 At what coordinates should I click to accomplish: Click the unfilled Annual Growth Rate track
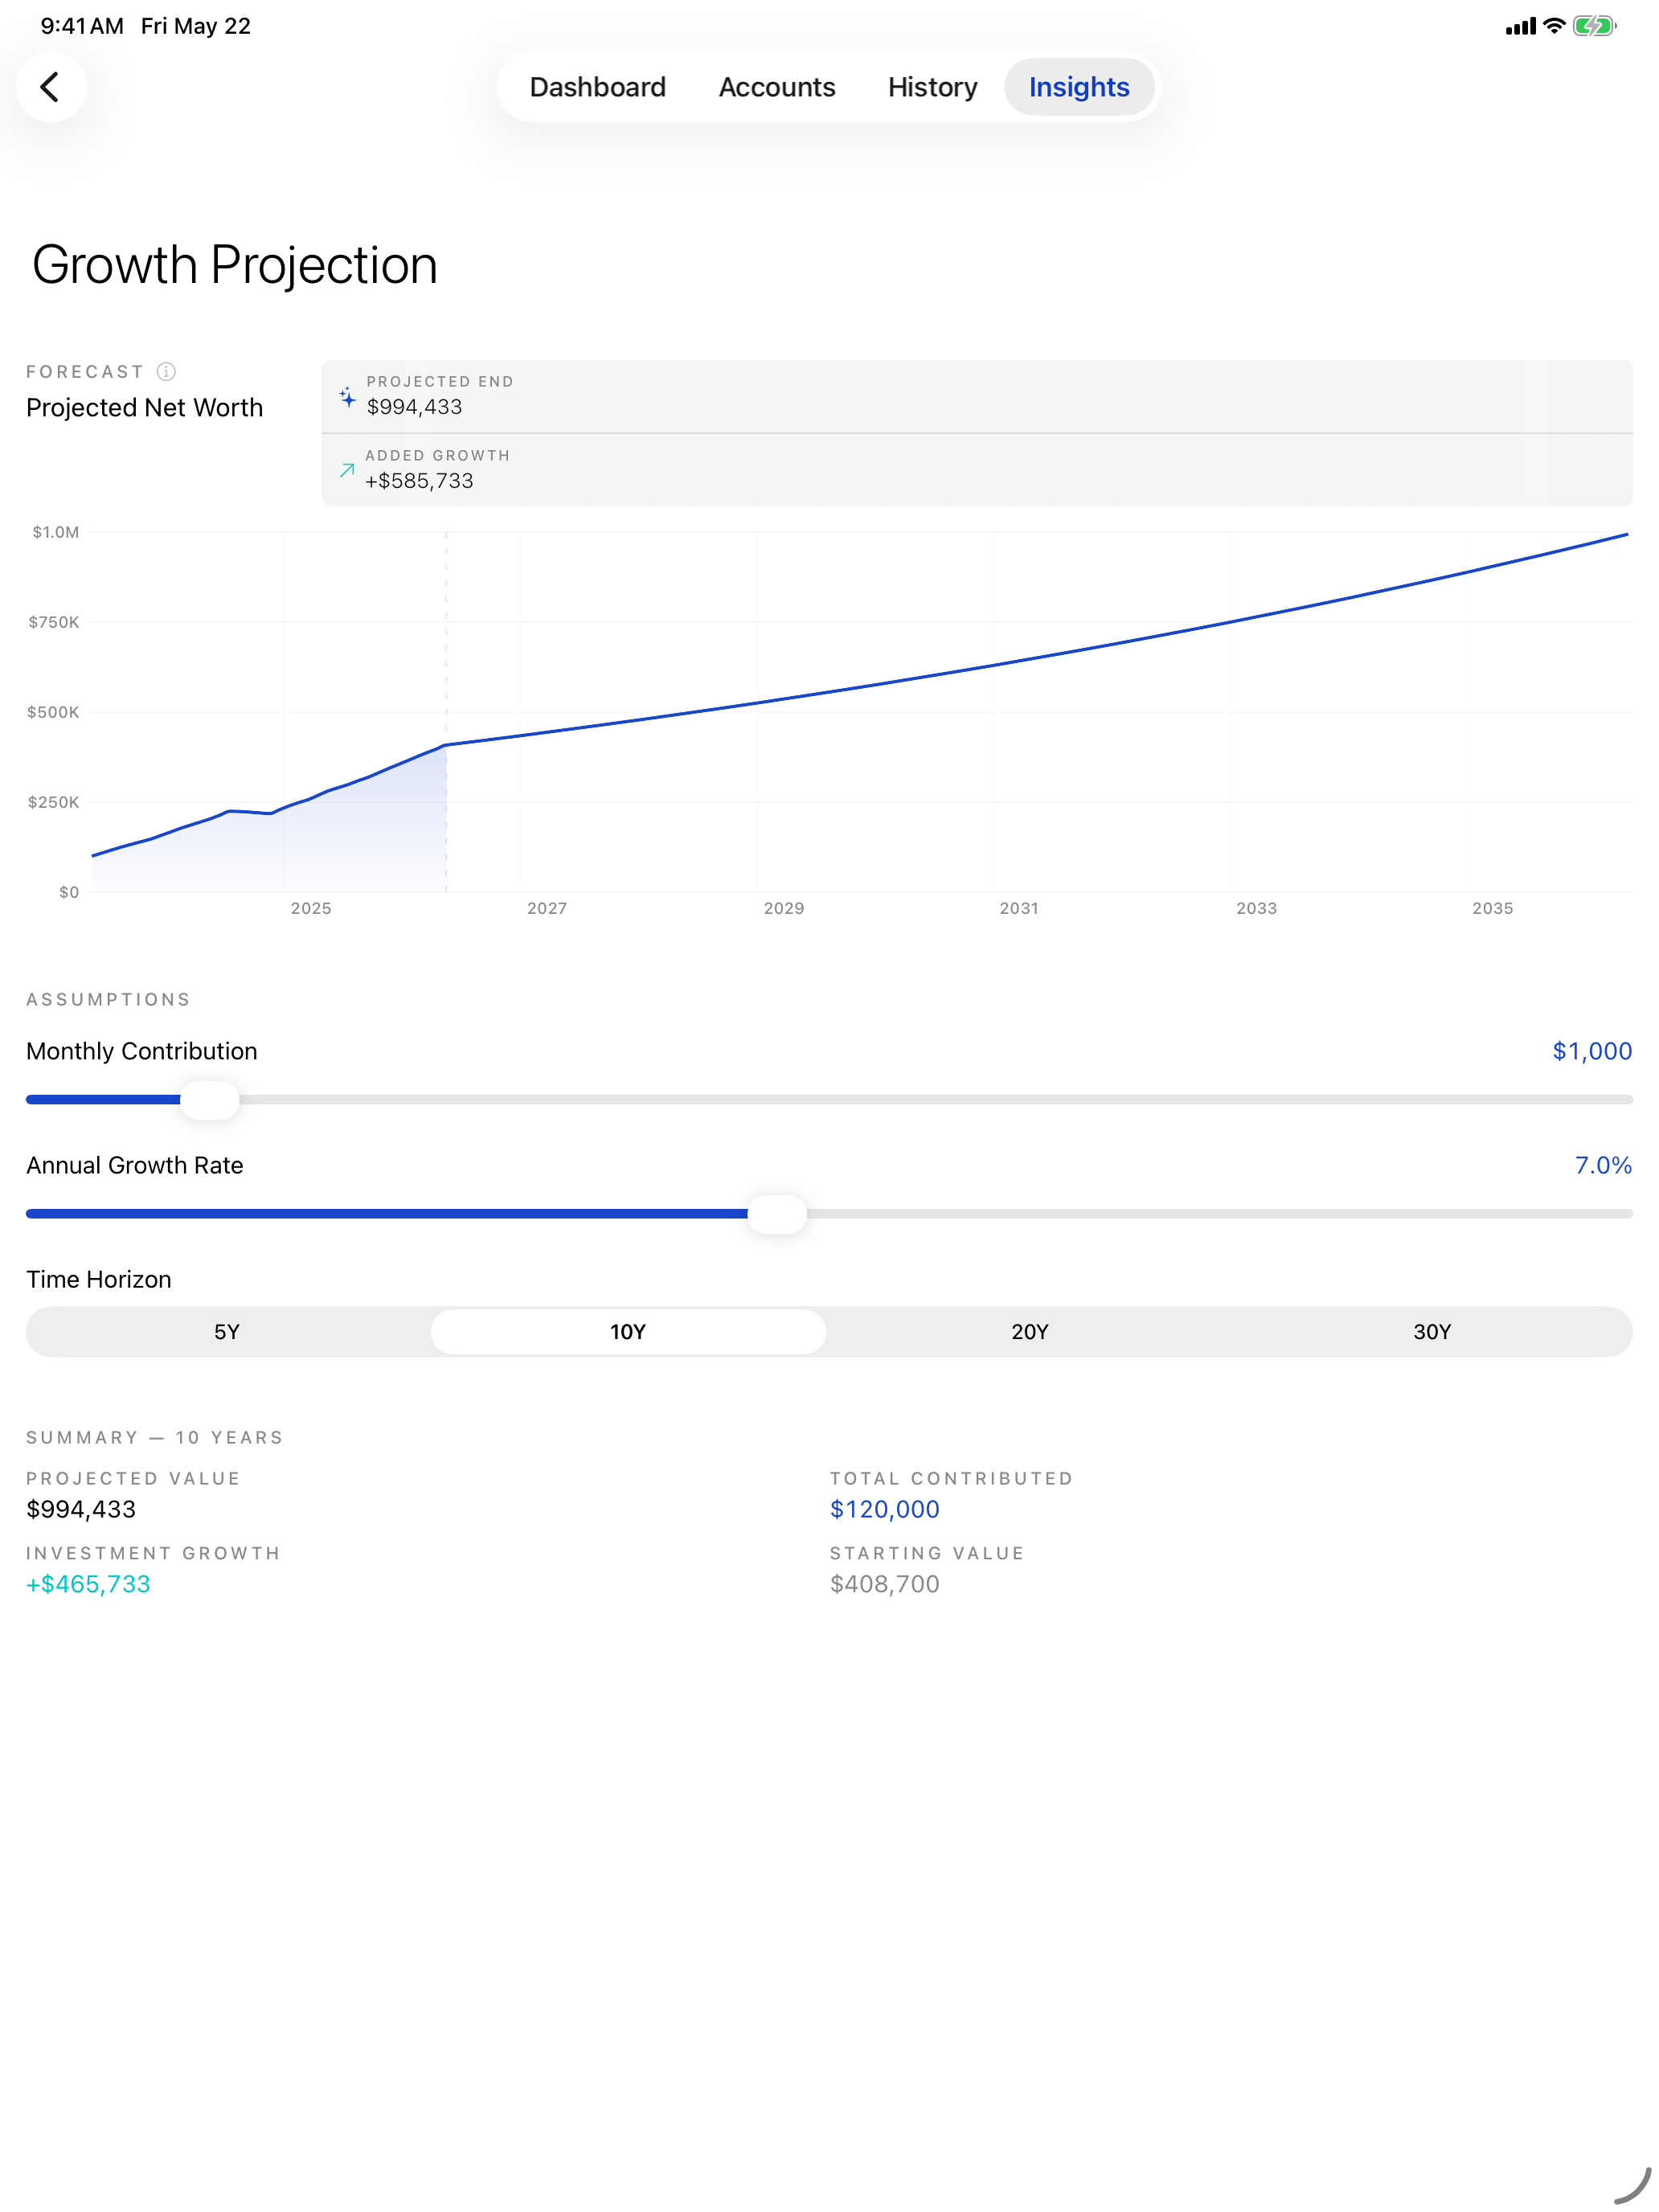click(1220, 1213)
